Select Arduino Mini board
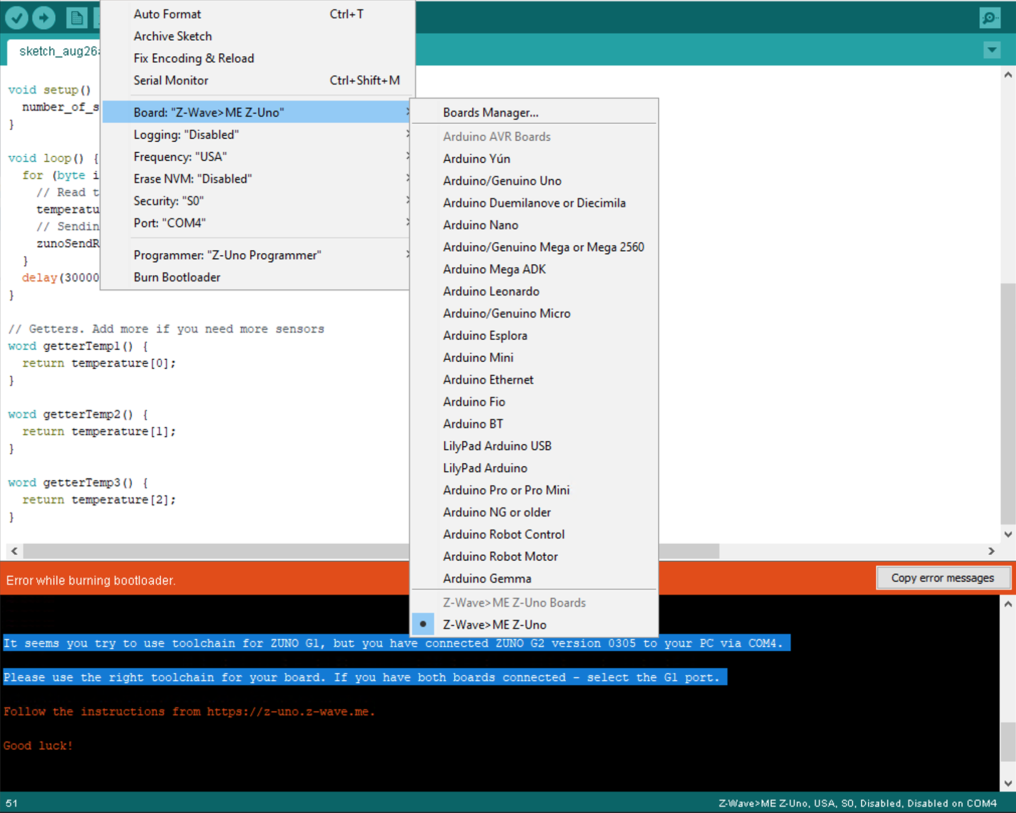Screen dimensions: 1016x813 (534, 358)
